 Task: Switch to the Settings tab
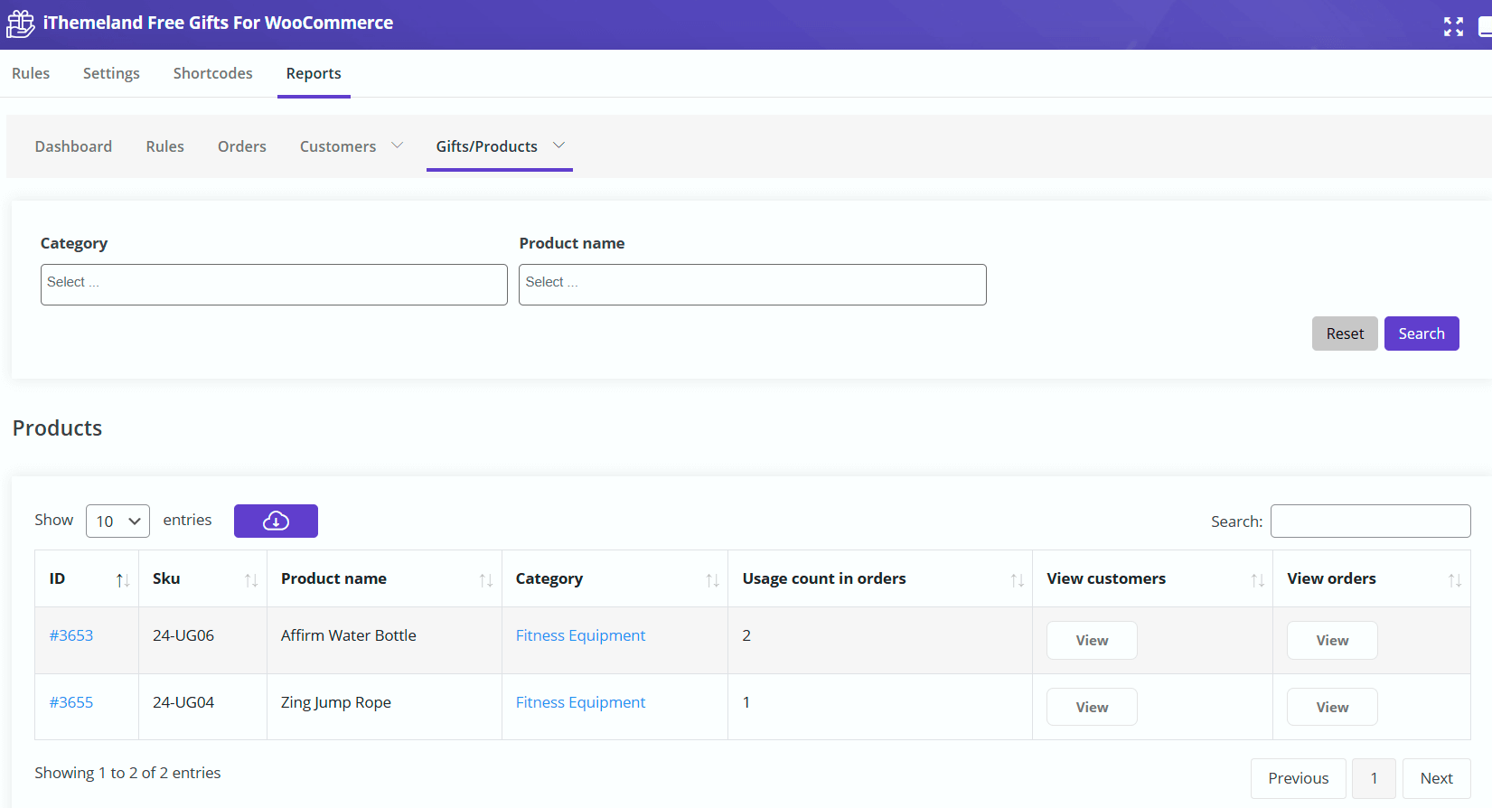click(111, 73)
